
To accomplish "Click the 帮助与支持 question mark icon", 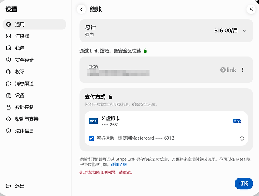I will (8, 119).
